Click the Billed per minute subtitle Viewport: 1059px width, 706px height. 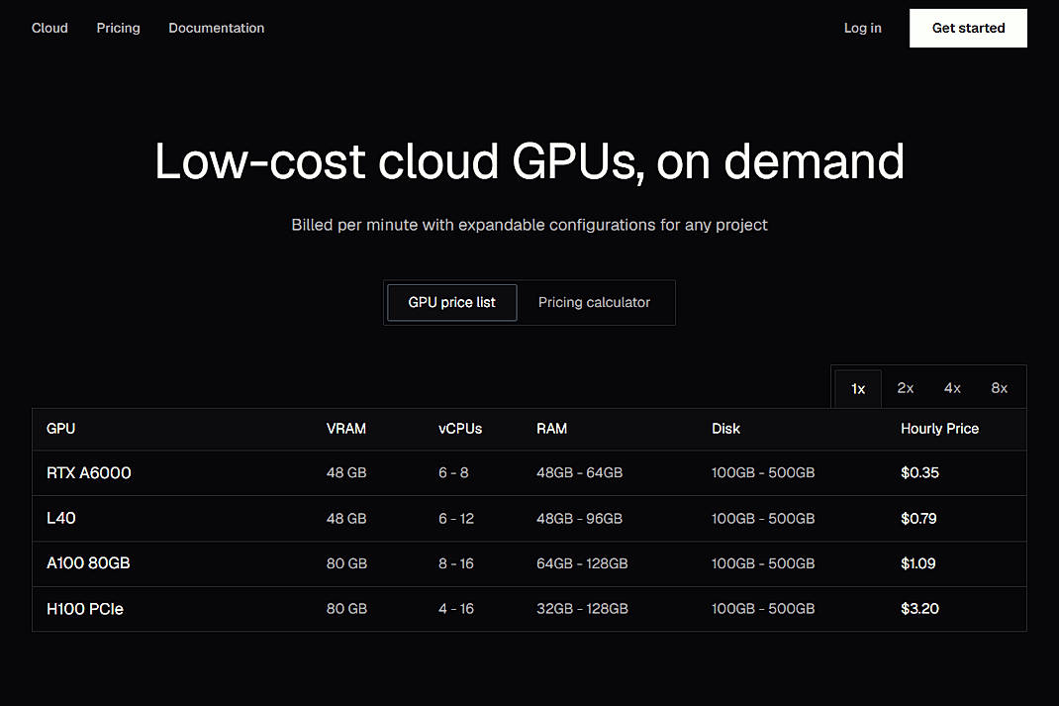pyautogui.click(x=529, y=225)
